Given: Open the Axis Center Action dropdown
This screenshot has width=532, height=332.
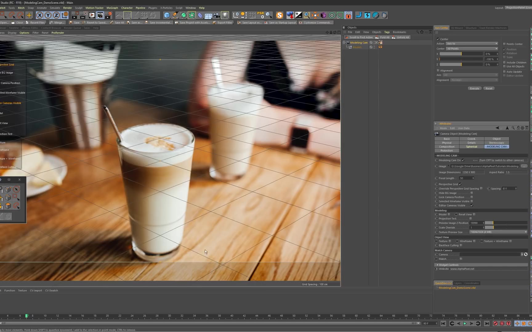Looking at the screenshot, I should pos(472,44).
